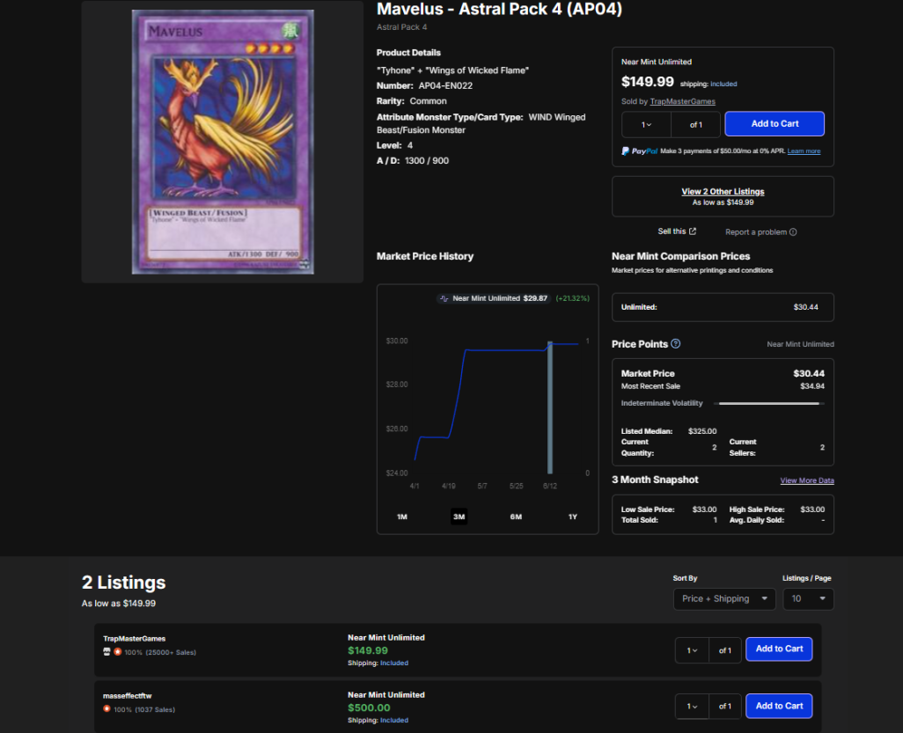This screenshot has height=733, width=903.
Task: Click PayPal Learn more link
Action: [x=804, y=150]
